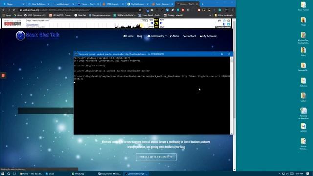Click the Wayback Machine URL field
Screen dimensions: 313x176
[x=84, y=20]
